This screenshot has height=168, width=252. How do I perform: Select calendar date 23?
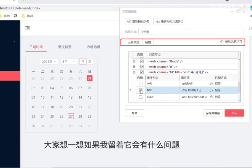click(x=33, y=116)
